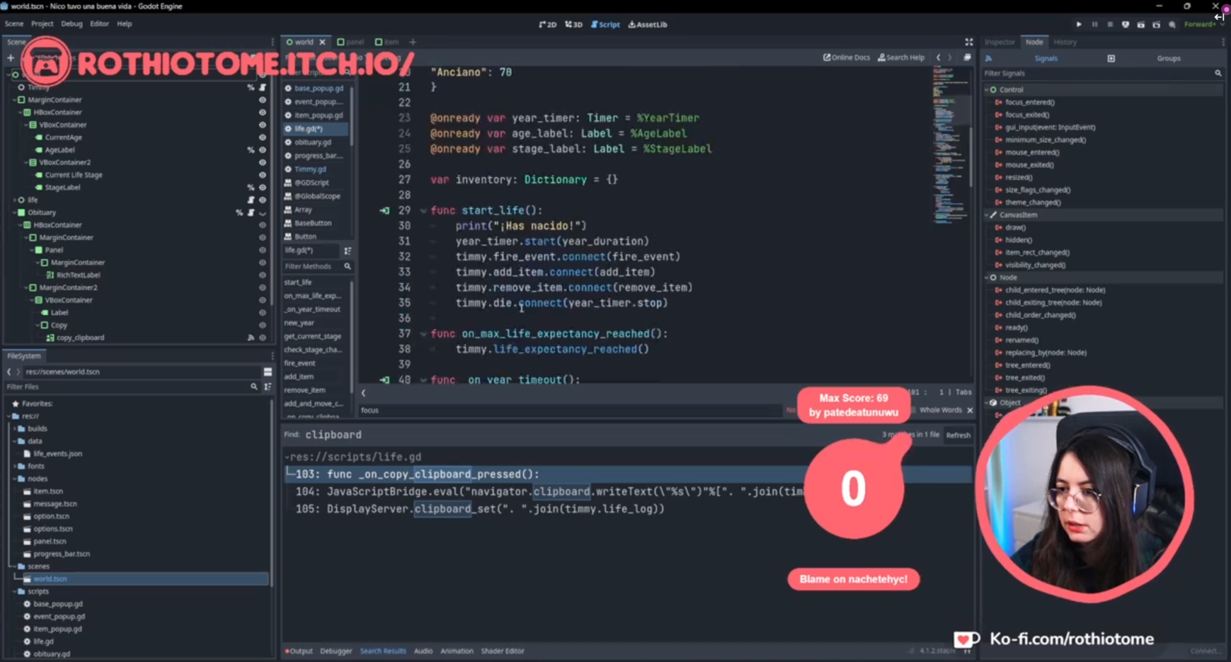The width and height of the screenshot is (1231, 662).
Task: Collapse the Node signals group
Action: pyautogui.click(x=986, y=278)
